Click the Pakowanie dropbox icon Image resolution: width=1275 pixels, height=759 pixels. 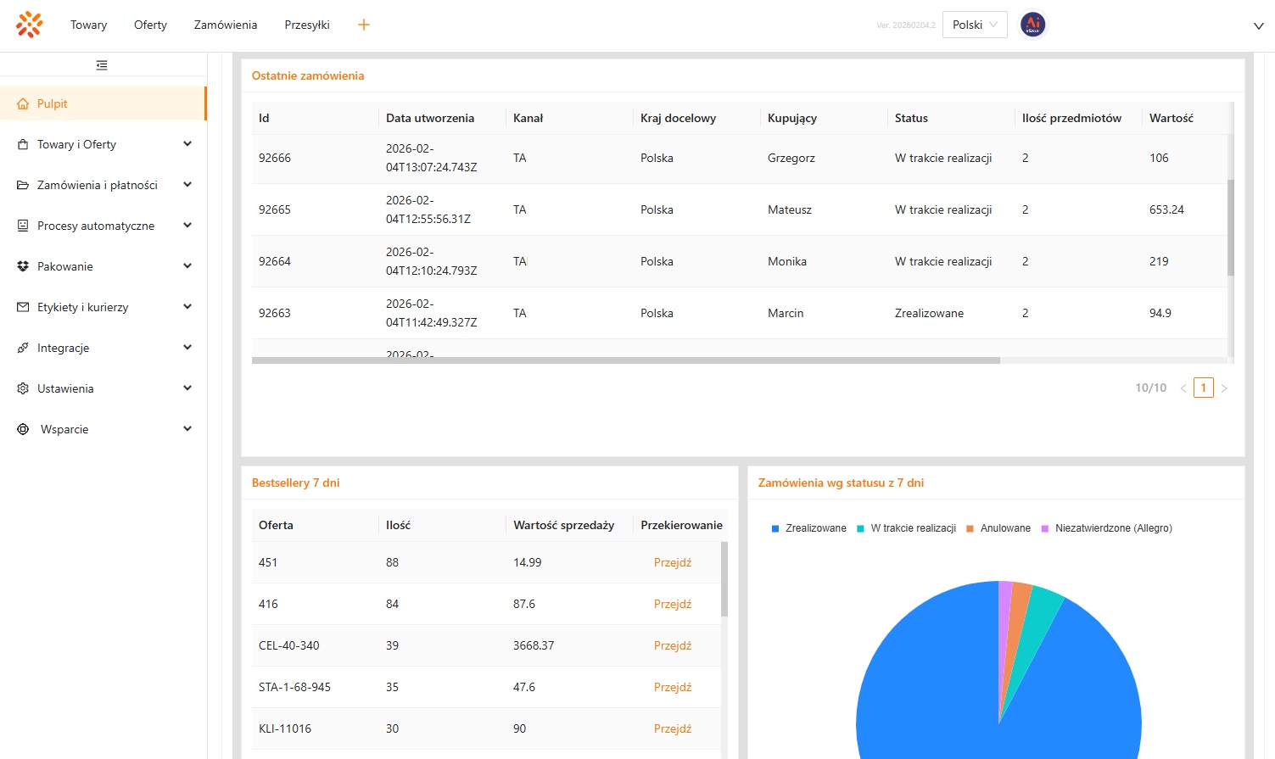tap(23, 266)
